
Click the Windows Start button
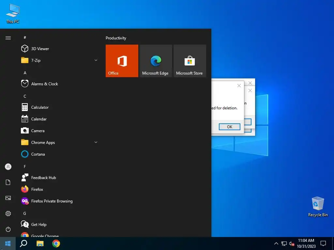click(8, 243)
